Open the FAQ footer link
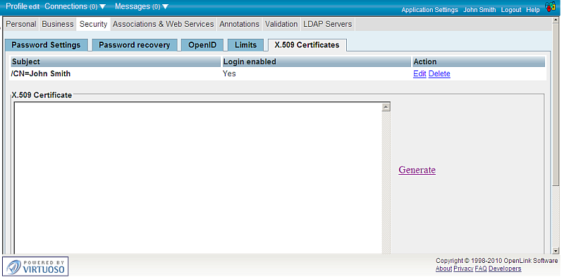The image size is (564, 277). [481, 269]
